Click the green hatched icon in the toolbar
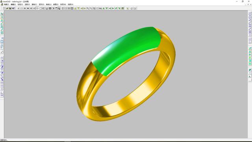 click(x=122, y=8)
